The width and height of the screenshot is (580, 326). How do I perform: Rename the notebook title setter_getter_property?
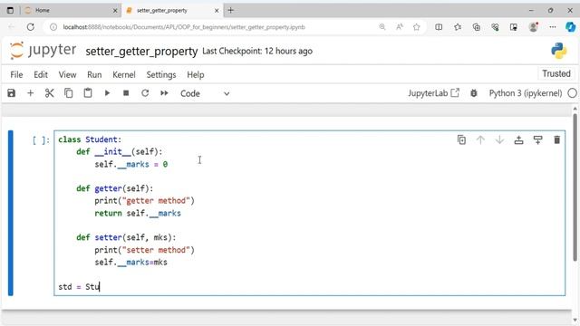(141, 52)
